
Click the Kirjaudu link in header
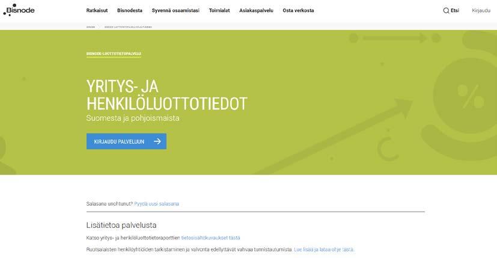pos(481,10)
